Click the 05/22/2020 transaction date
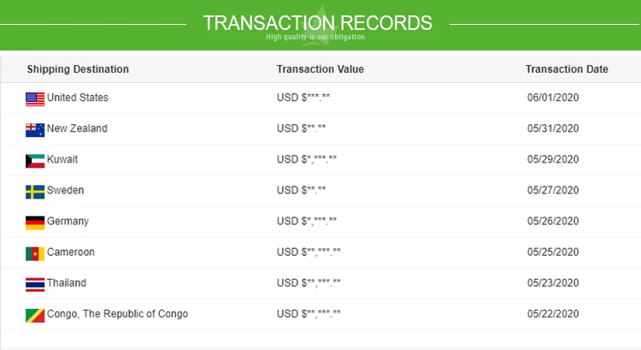Screen dimensions: 641x350 coord(553,314)
